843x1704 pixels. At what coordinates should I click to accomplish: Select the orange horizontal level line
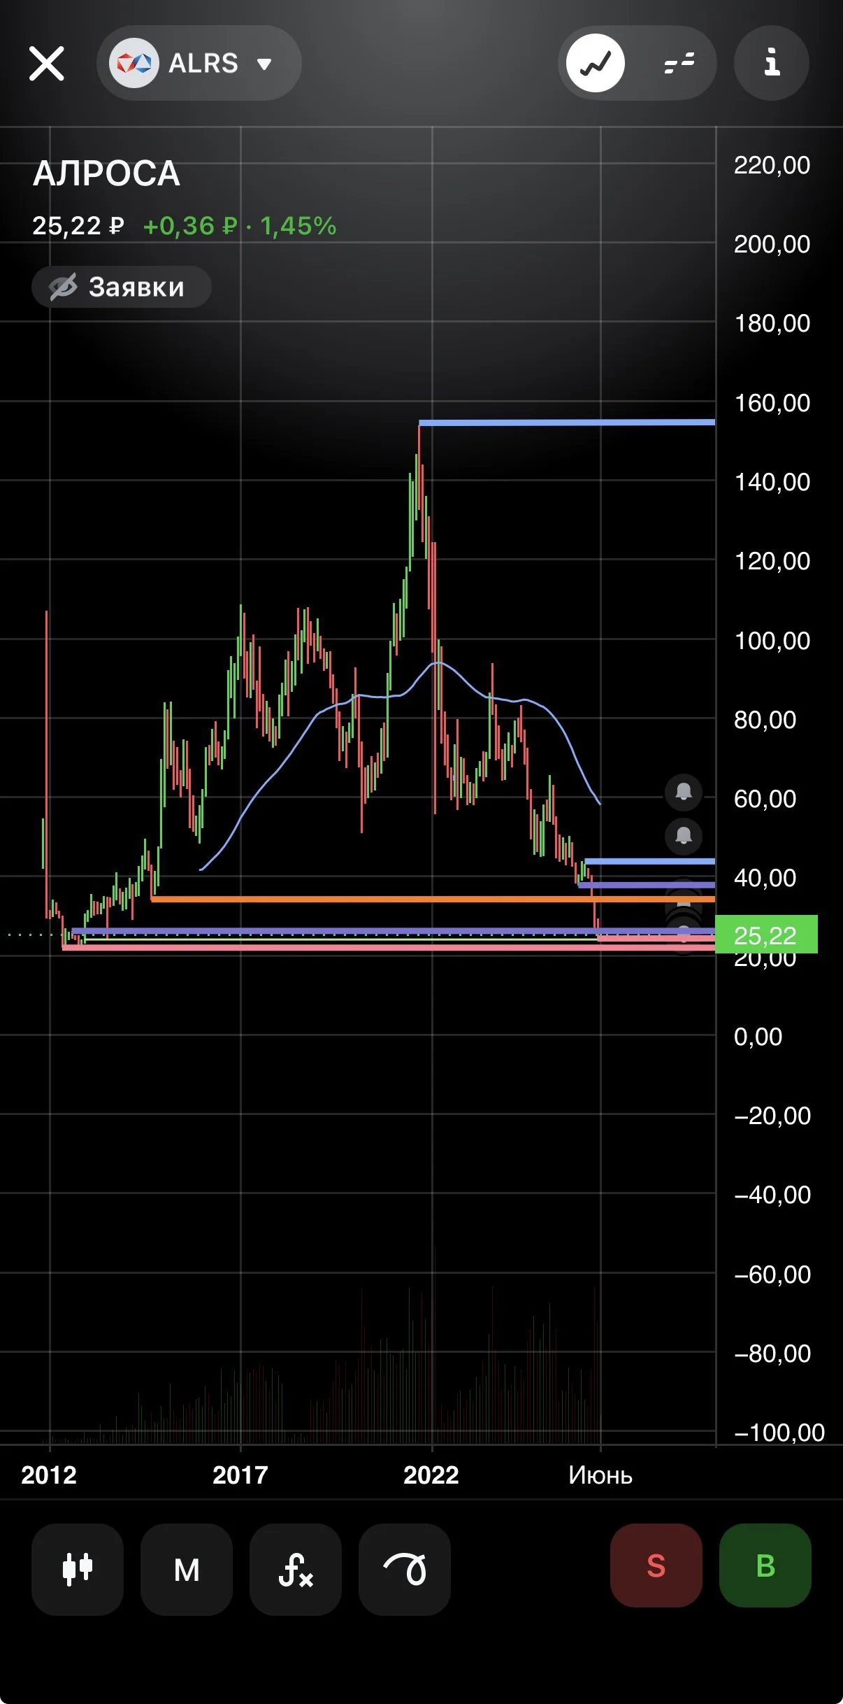[x=433, y=899]
